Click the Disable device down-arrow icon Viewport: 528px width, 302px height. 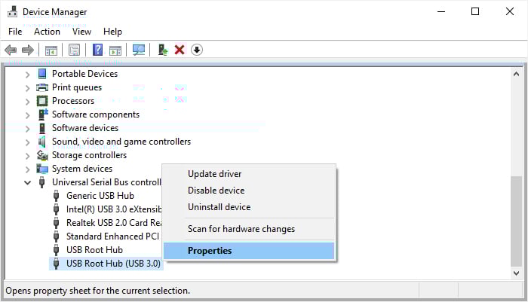pyautogui.click(x=197, y=50)
